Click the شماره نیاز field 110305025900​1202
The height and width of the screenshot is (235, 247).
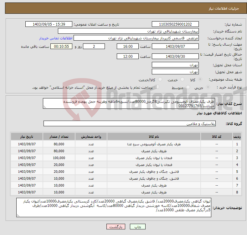coord(175,24)
